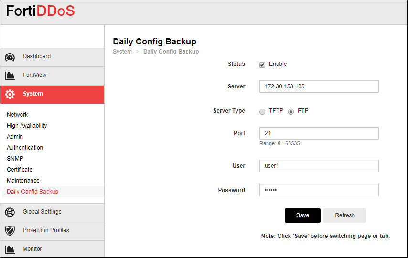Viewport: 408px width, 258px height.
Task: Click the 'Range: 0 - 65535' hint
Action: coord(279,143)
